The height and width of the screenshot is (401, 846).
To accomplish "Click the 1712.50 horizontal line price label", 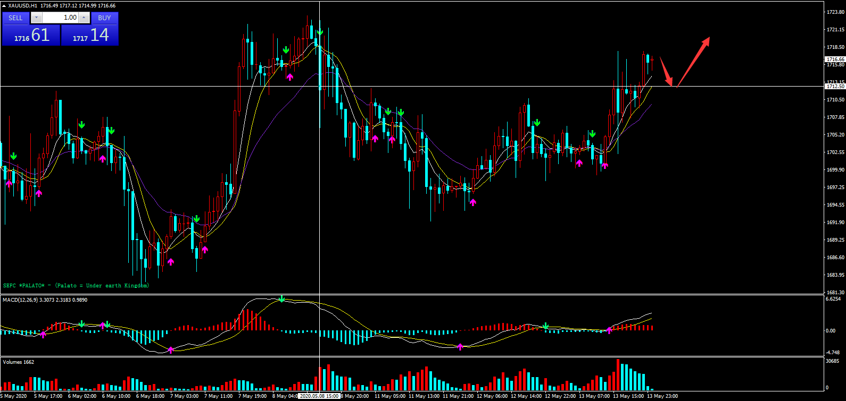I will click(834, 86).
